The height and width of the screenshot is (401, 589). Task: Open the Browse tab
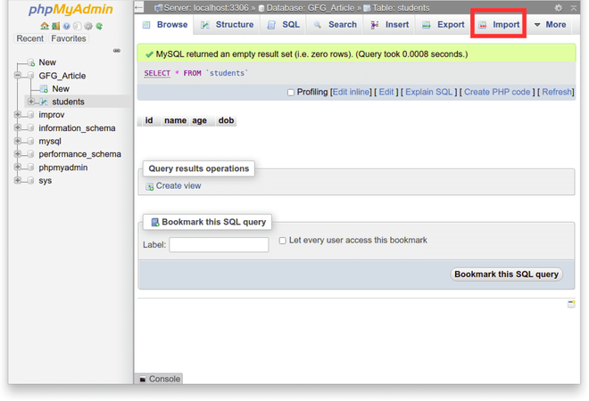click(x=165, y=25)
